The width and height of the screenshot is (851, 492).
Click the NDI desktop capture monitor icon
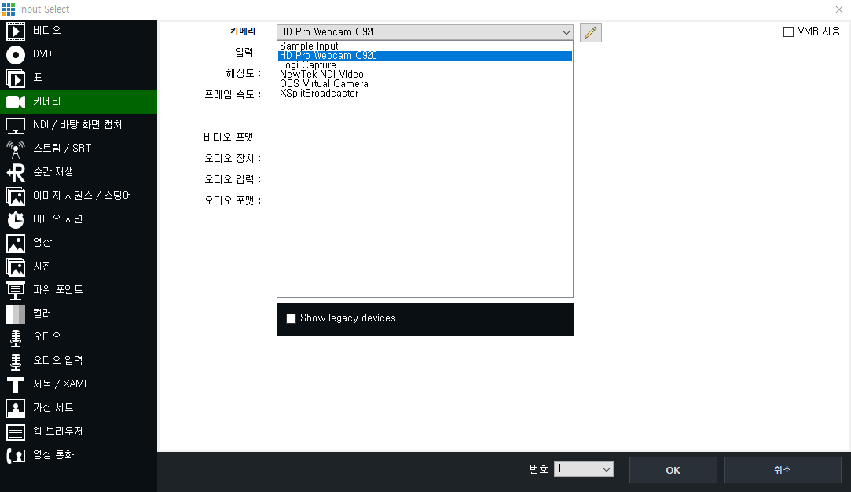pos(15,126)
